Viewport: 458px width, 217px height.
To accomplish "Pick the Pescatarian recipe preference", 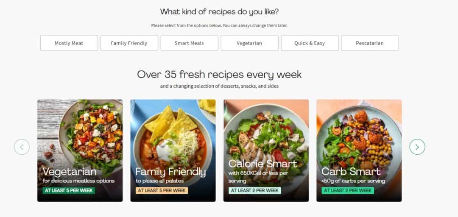I will click(x=370, y=43).
